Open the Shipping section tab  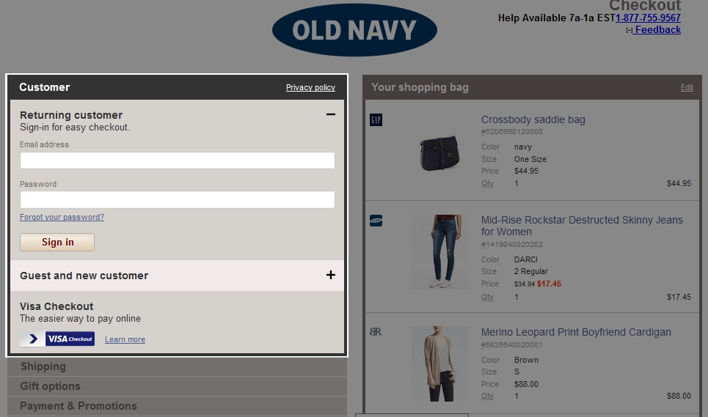tap(43, 366)
